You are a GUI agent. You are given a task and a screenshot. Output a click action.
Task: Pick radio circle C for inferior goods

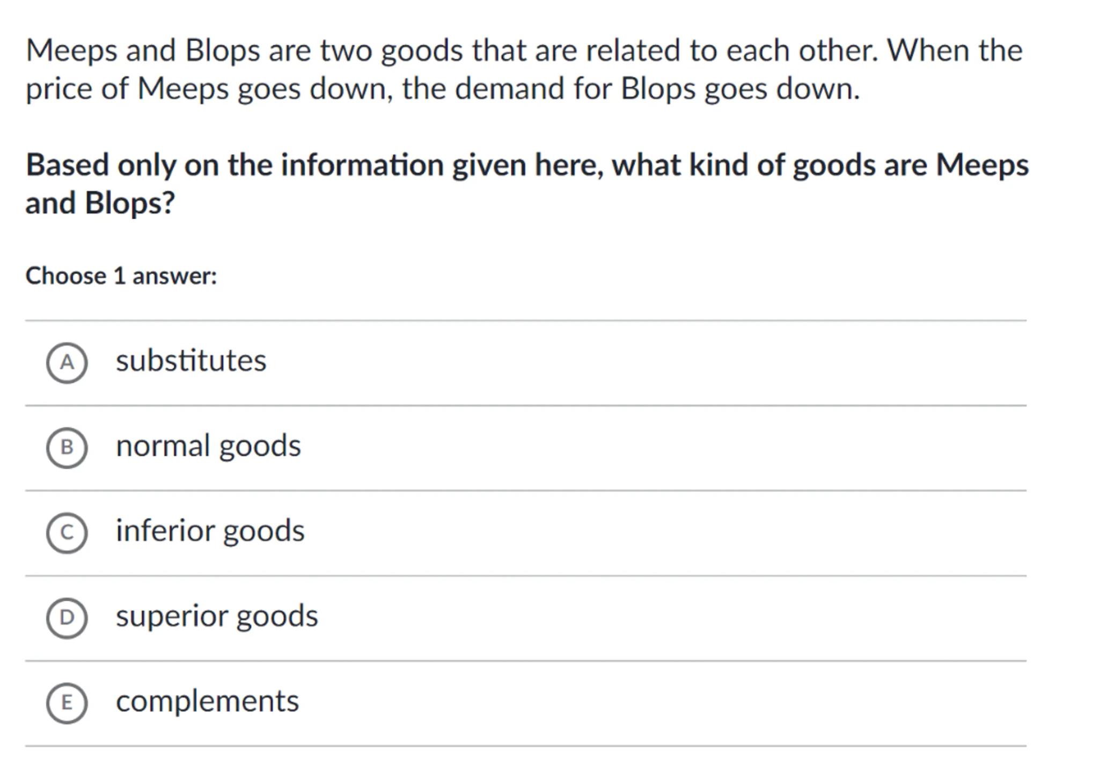pos(67,533)
